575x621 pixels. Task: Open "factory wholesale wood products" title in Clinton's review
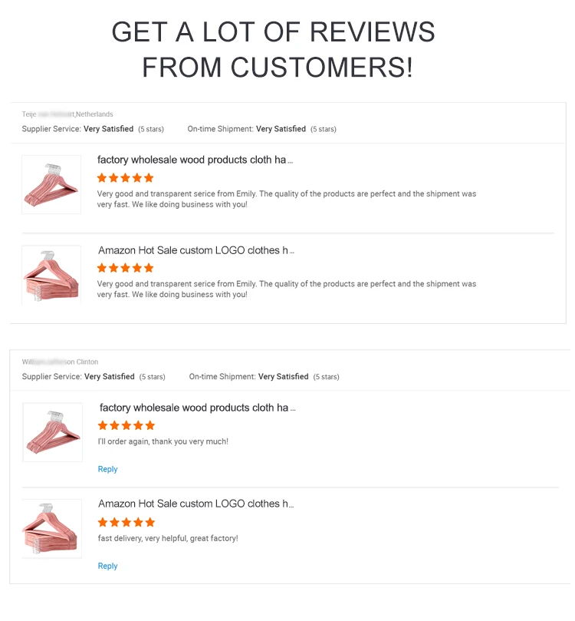click(197, 408)
